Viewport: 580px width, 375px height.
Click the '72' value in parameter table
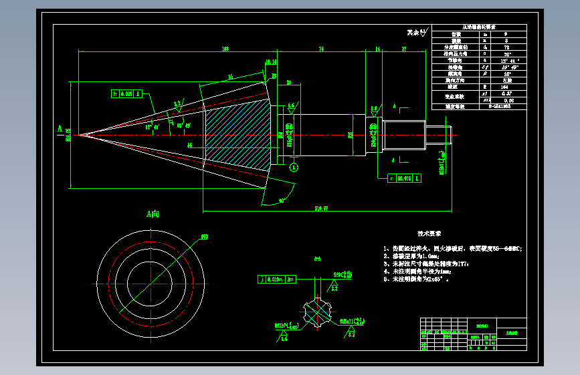[507, 47]
